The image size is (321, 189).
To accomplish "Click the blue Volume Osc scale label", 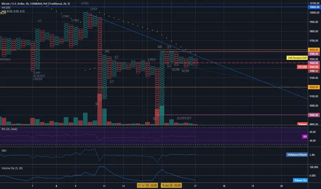I will point(300,180).
